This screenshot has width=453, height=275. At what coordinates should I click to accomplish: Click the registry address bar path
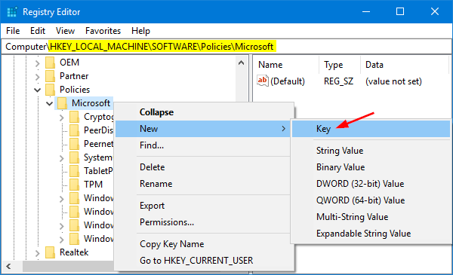click(226, 47)
